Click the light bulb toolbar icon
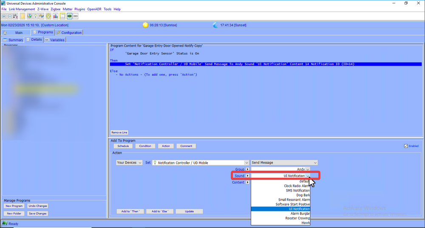 pyautogui.click(x=36, y=16)
